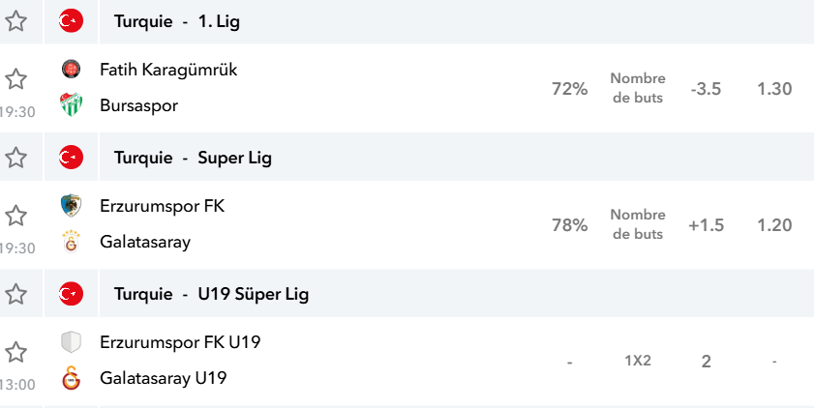This screenshot has width=814, height=408.
Task: Favorite the Turquie U19 Süper Lig league
Action: 15,294
